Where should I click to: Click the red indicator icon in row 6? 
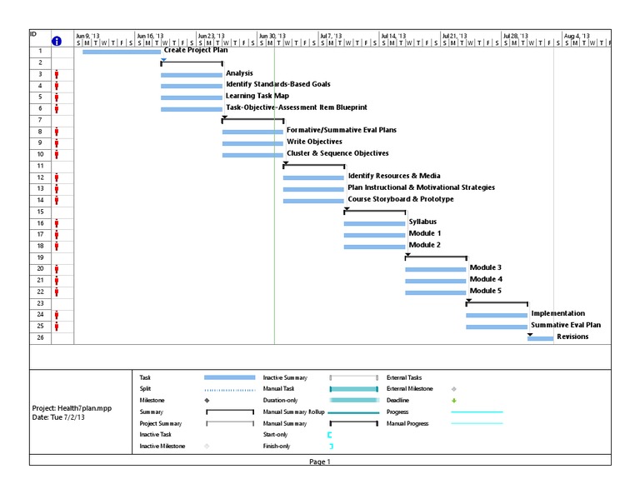coord(57,109)
